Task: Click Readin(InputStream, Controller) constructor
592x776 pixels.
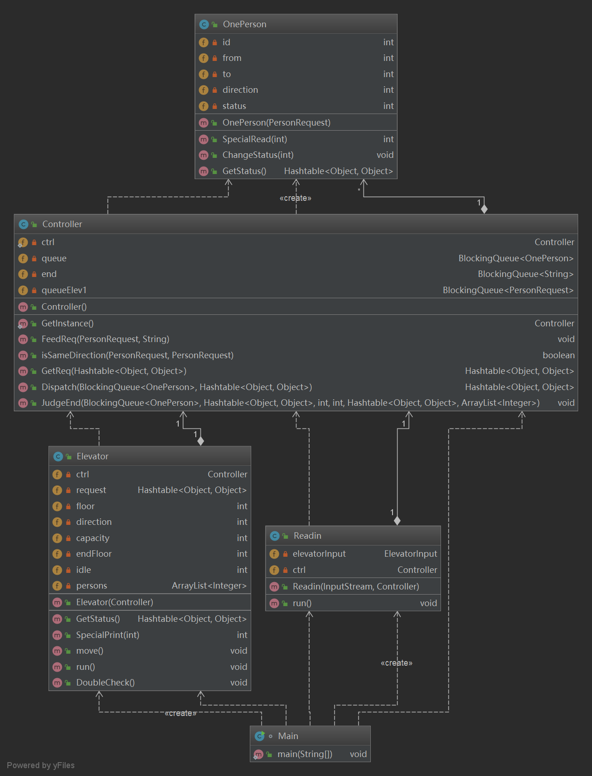Action: pos(356,586)
